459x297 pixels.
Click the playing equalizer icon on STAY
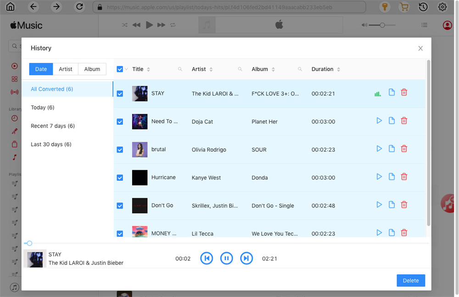tap(378, 94)
